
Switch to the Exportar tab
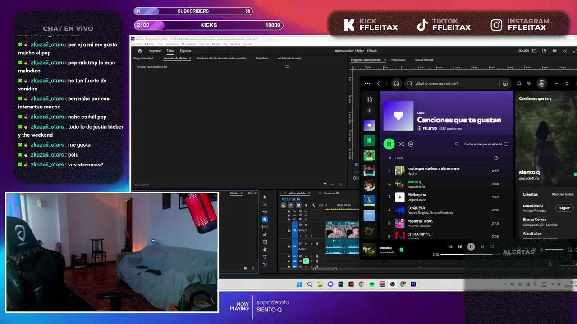[185, 51]
